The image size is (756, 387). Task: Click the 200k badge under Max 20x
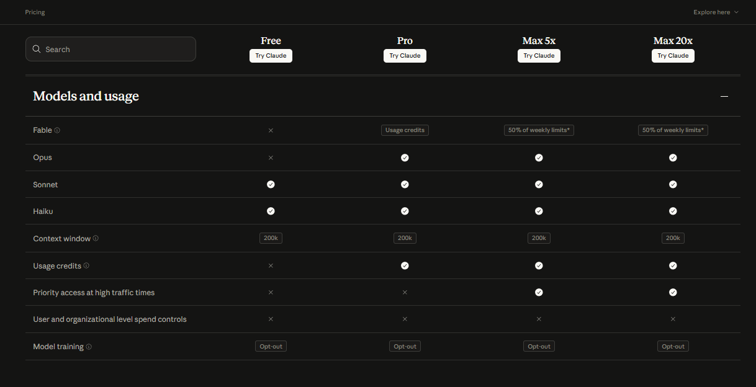pyautogui.click(x=673, y=238)
